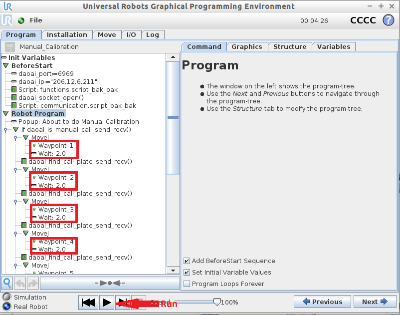Collapse the If daoai_is_manual_cali_send_recv() node
Viewport: 400px width, 315px height.
[16, 129]
